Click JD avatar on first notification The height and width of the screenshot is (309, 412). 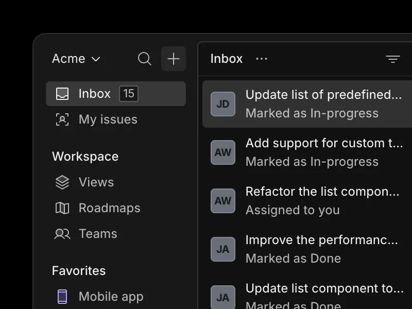point(223,104)
